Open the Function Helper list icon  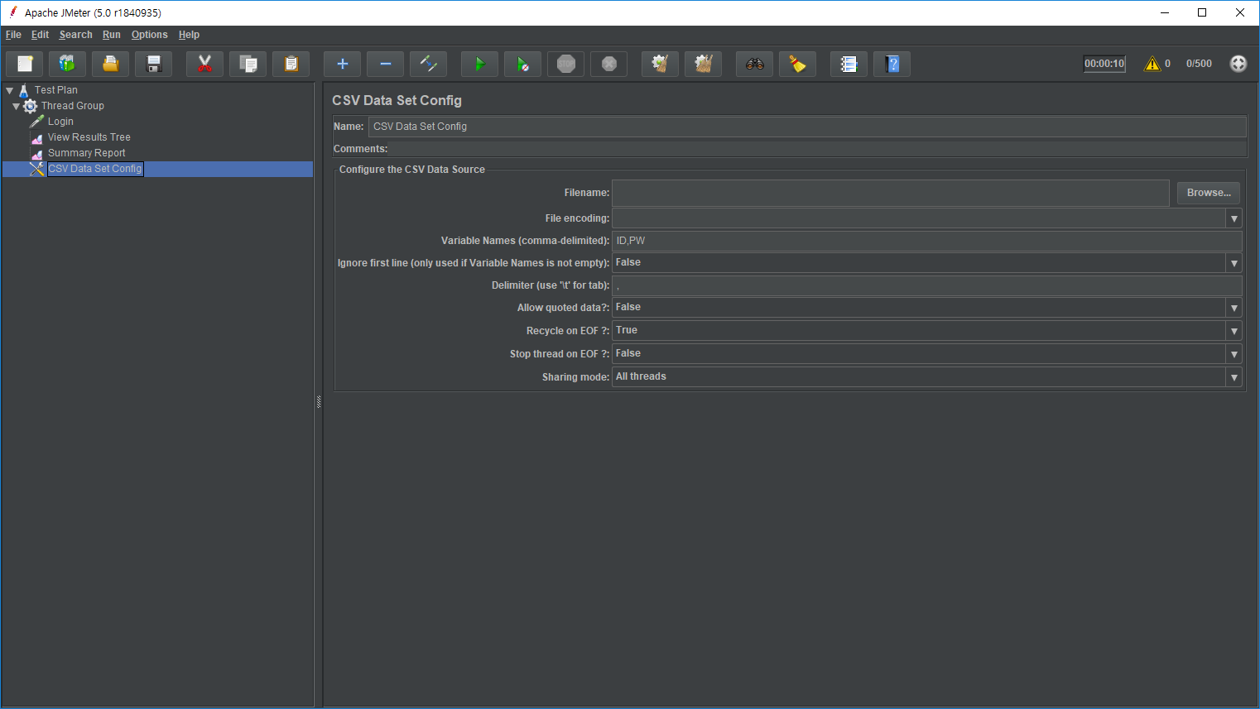pyautogui.click(x=849, y=64)
